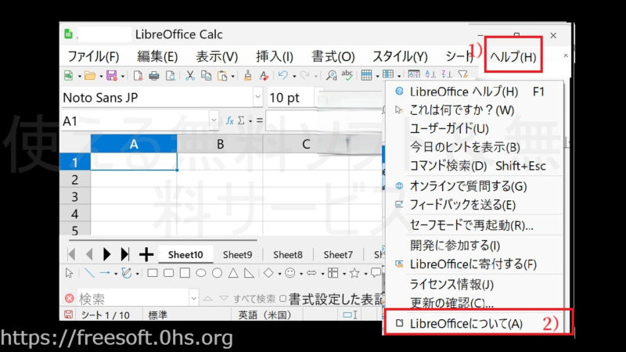
Task: Toggle the formatted display string checkbox
Action: pyautogui.click(x=282, y=299)
